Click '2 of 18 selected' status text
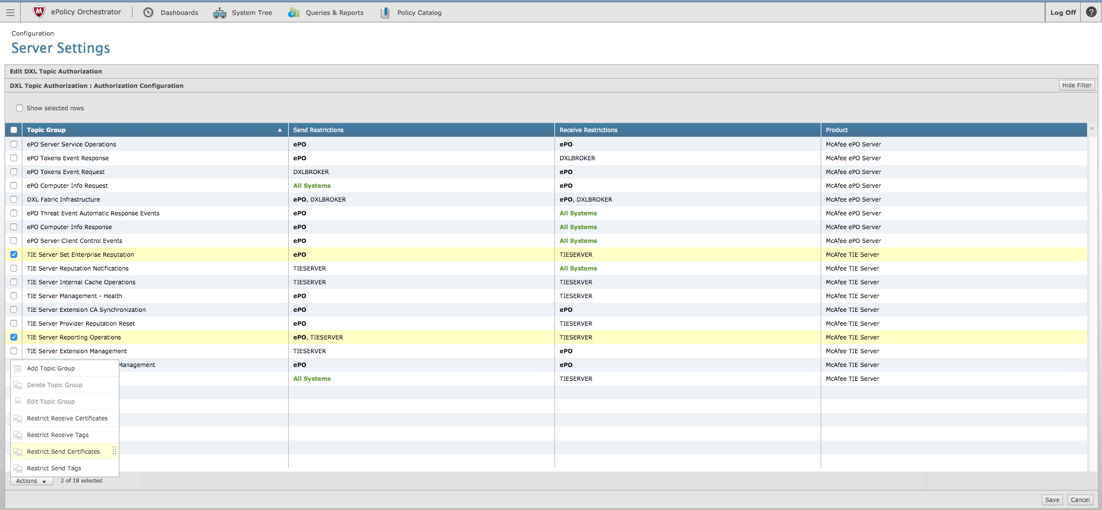The height and width of the screenshot is (510, 1102). [82, 481]
